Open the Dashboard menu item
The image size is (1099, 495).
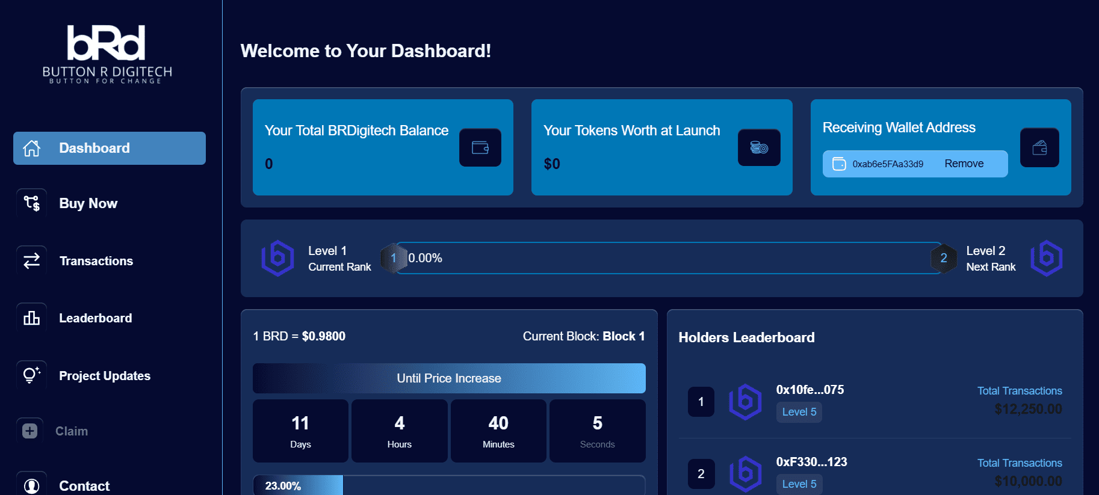(110, 148)
